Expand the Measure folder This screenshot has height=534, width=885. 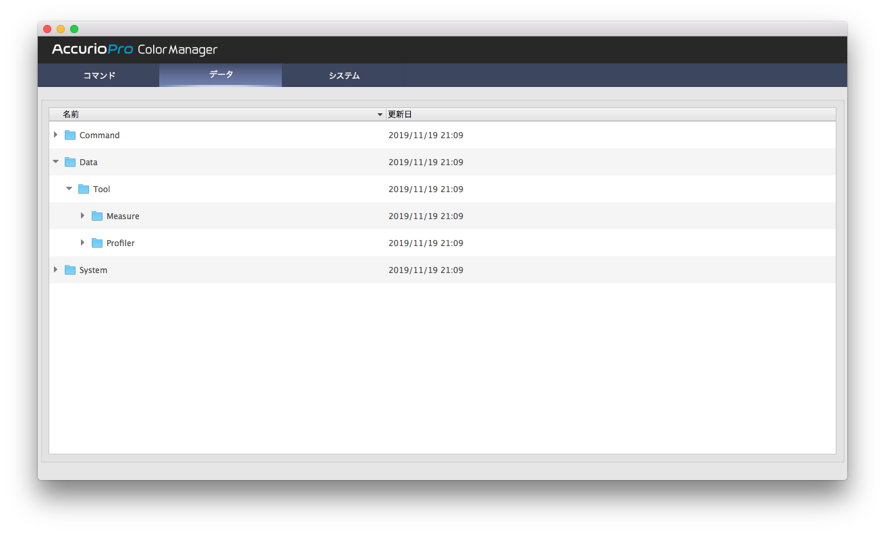pyautogui.click(x=83, y=216)
